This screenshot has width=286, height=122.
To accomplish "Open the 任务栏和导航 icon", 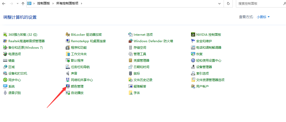I will pos(68,67).
